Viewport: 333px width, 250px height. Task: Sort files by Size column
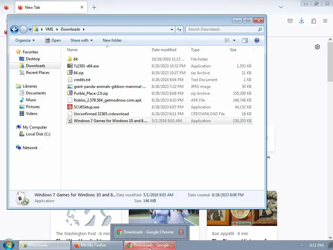click(241, 50)
